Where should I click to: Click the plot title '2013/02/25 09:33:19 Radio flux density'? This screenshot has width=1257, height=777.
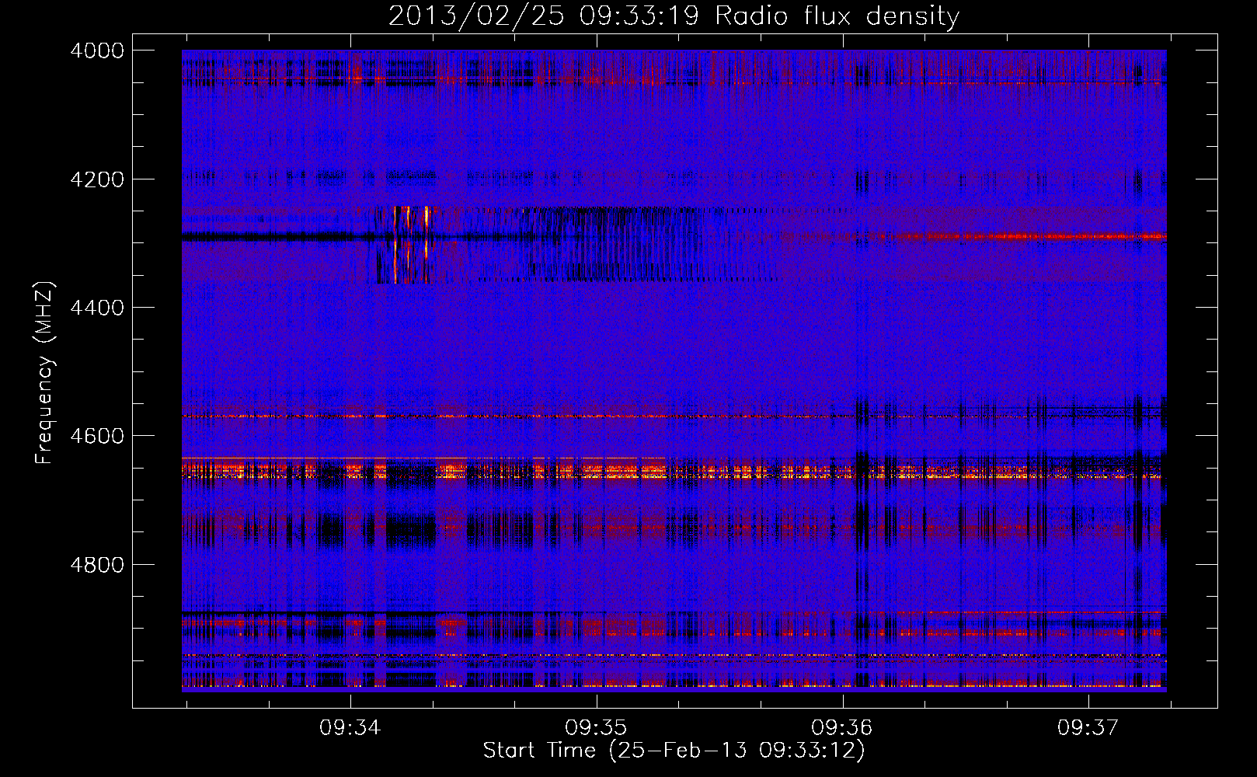[674, 16]
